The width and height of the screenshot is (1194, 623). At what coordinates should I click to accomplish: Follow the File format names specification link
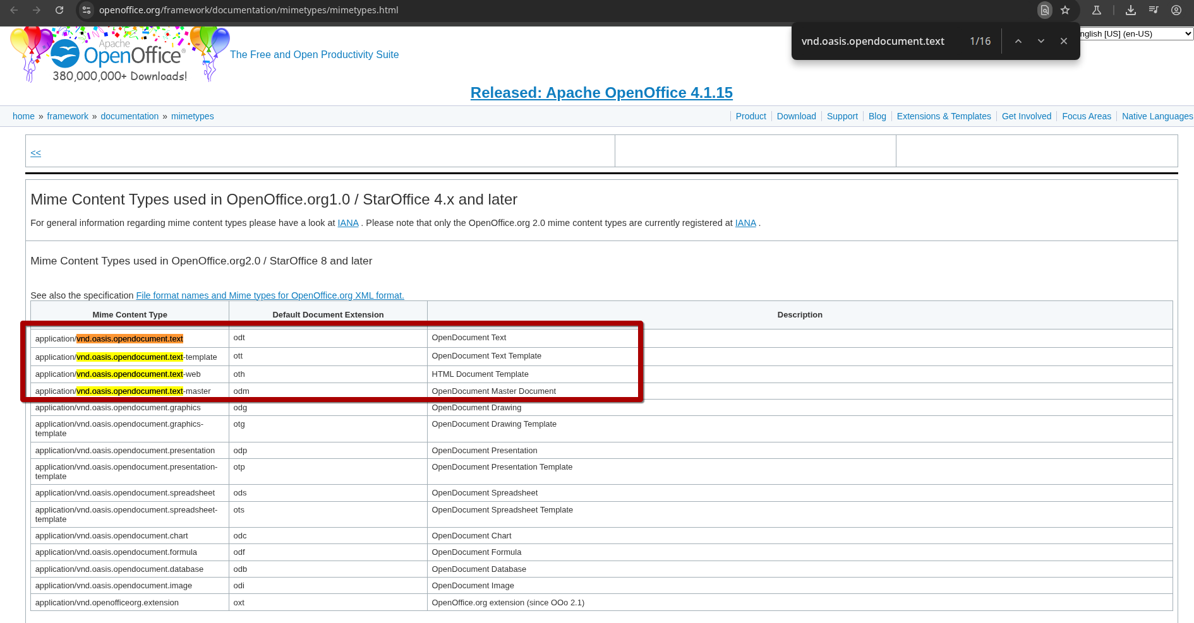pos(270,295)
